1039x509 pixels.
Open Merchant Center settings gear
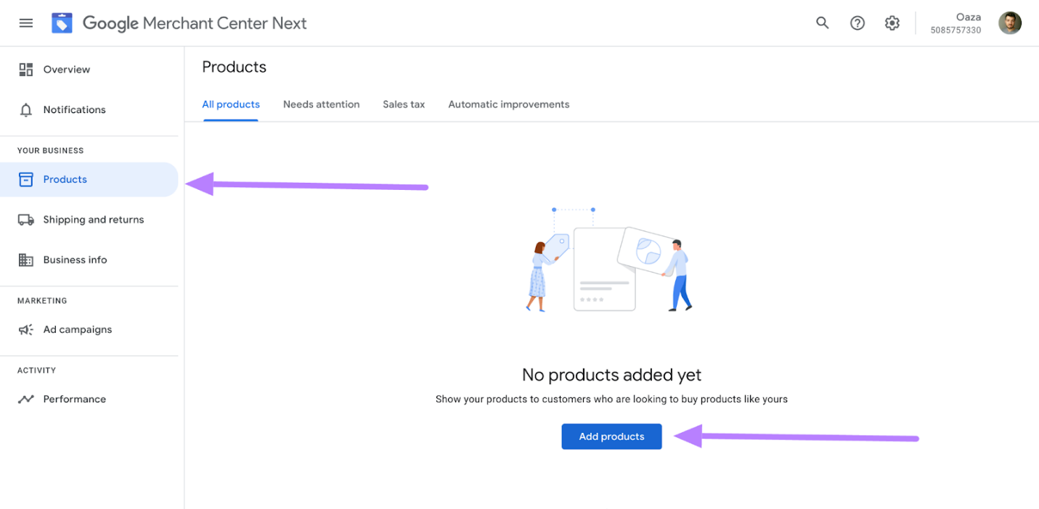892,22
